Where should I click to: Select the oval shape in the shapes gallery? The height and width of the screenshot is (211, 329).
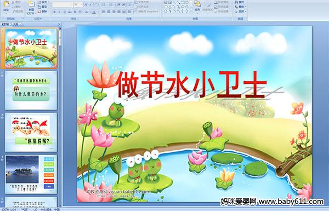[x=187, y=3]
